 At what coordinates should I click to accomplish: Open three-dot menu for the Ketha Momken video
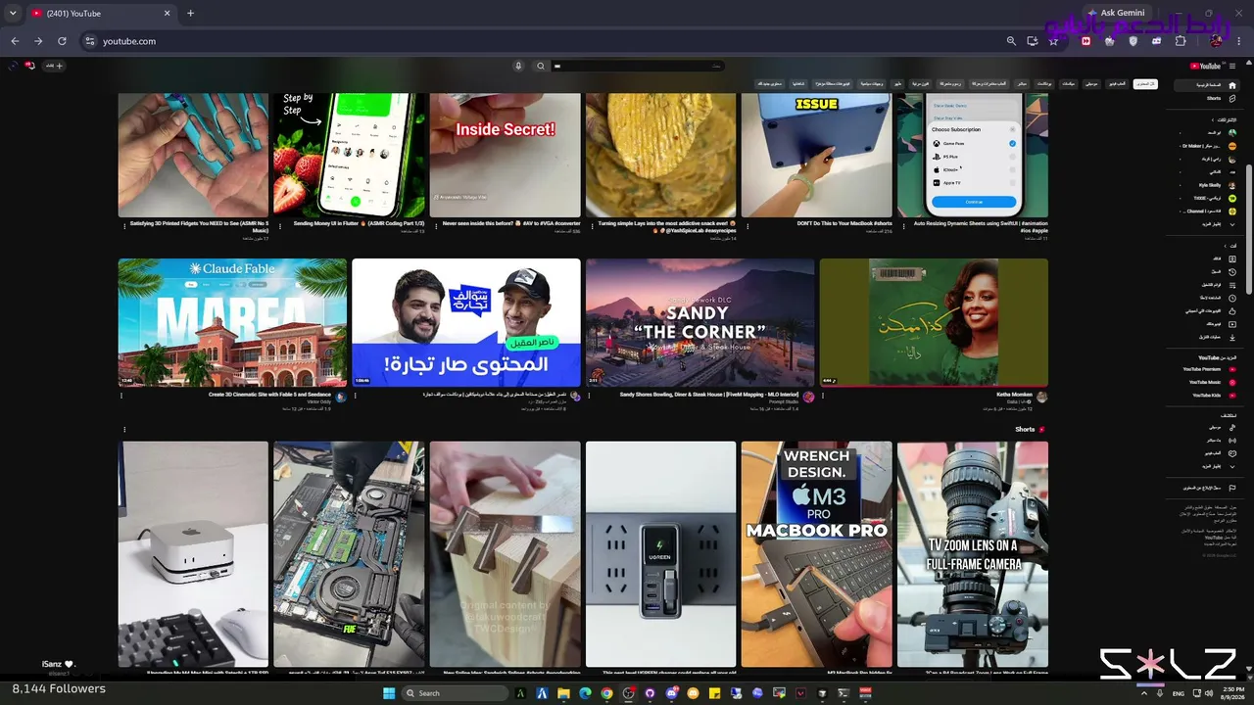[823, 396]
